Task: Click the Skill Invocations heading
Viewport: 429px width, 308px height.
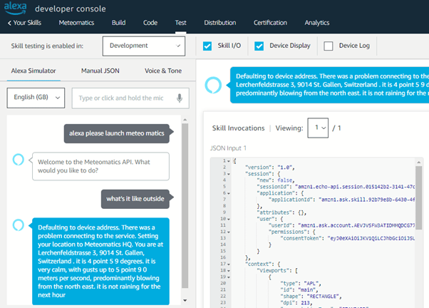Action: click(x=238, y=128)
